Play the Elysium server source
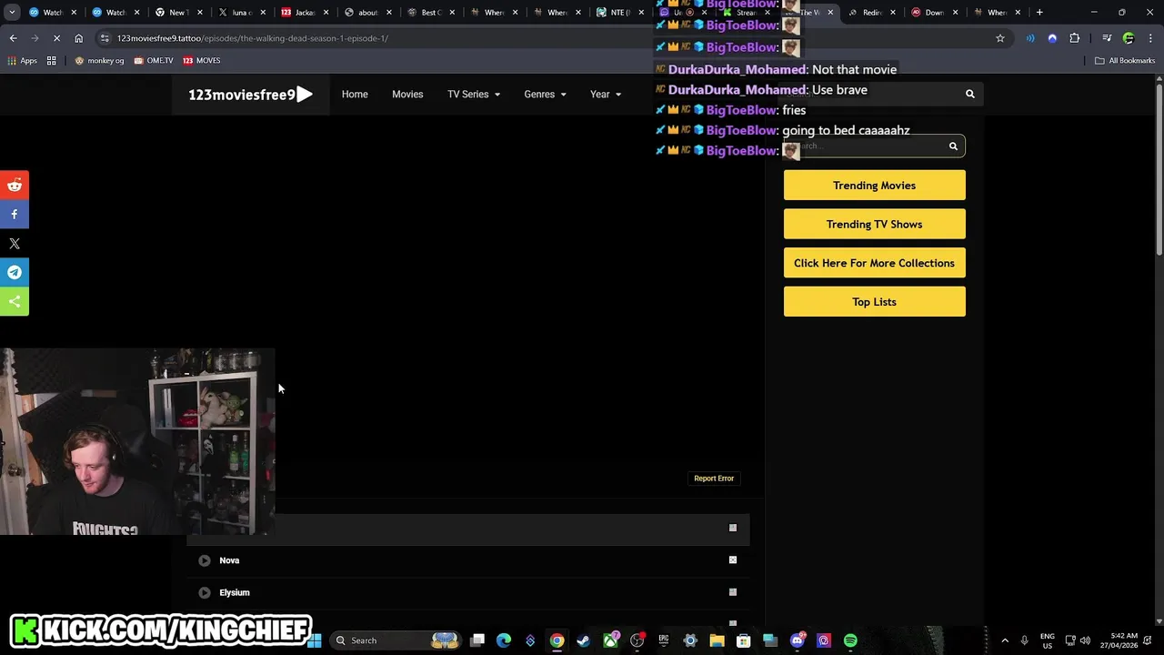The width and height of the screenshot is (1164, 655). pyautogui.click(x=205, y=592)
